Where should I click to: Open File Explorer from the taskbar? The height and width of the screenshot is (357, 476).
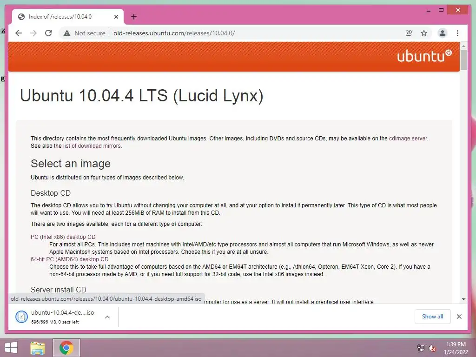click(x=37, y=348)
